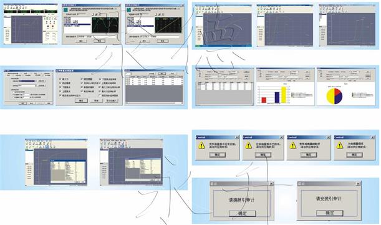The image size is (381, 225).
Task: Toggle the top checkbox in the middle column of the parameter dialog
Action: pyautogui.click(x=82, y=79)
